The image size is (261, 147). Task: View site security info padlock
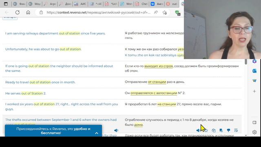tap(41, 12)
